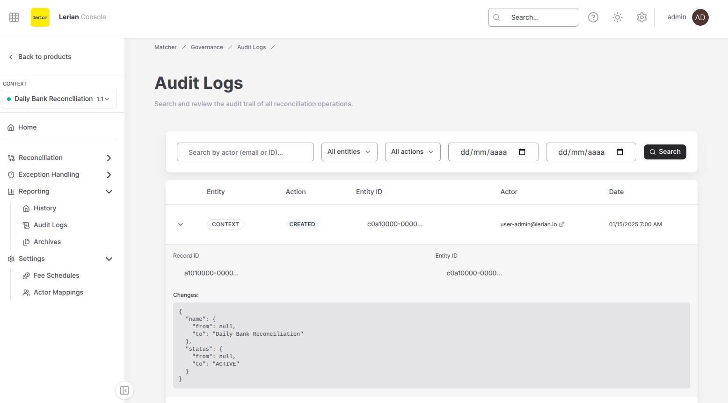Click the Settings sidebar gear icon
This screenshot has height=403, width=728.
click(x=11, y=259)
